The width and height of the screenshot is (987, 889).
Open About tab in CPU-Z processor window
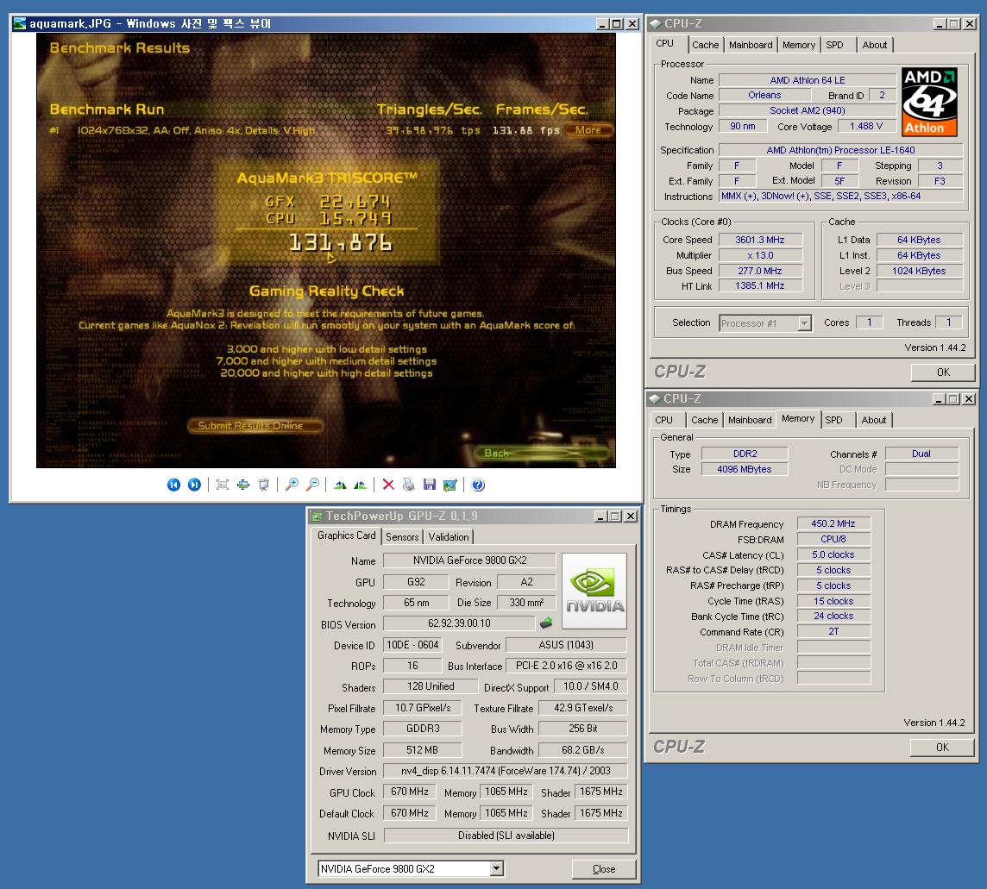[x=874, y=45]
